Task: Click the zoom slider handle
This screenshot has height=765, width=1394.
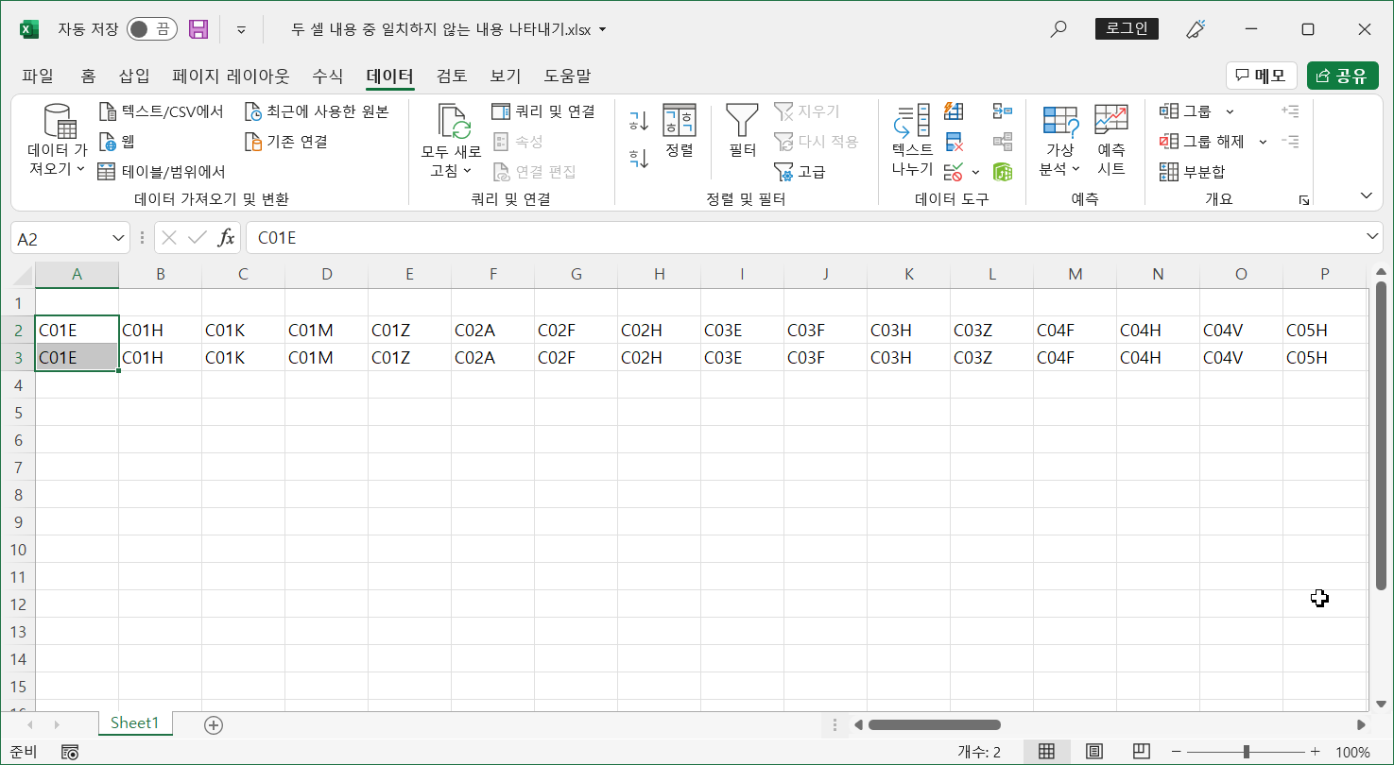Action: [1247, 752]
